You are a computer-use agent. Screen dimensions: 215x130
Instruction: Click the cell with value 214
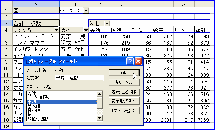[x=99, y=49]
